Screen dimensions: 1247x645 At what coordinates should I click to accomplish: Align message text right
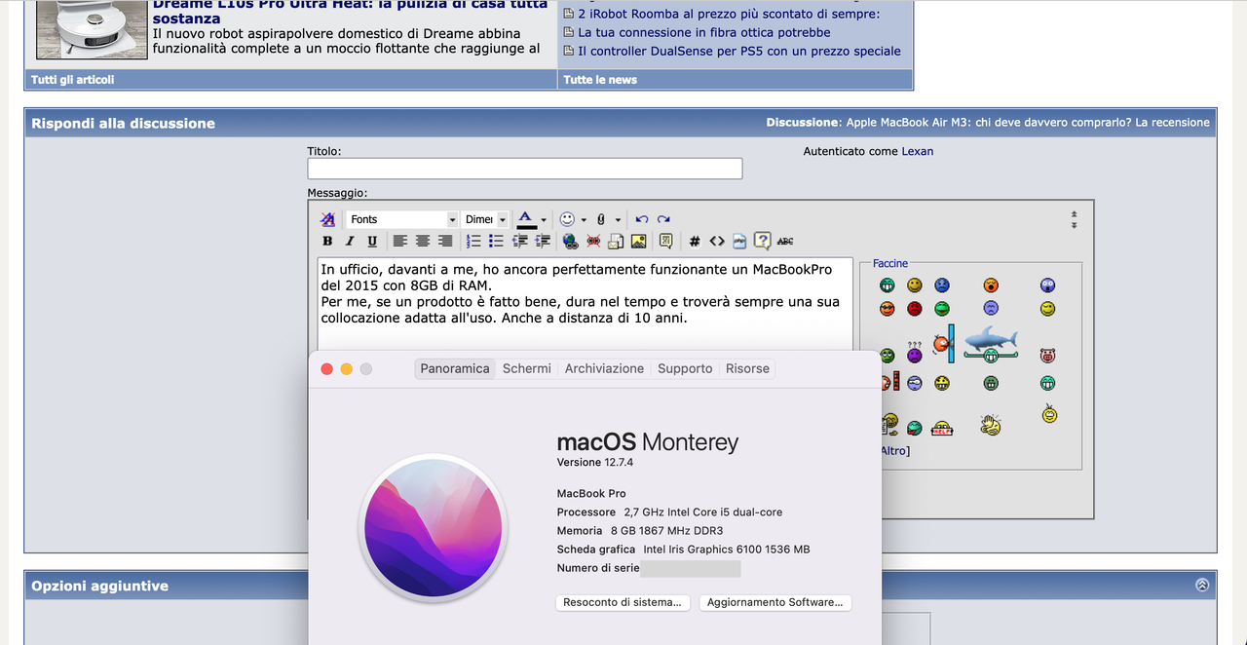click(x=445, y=241)
